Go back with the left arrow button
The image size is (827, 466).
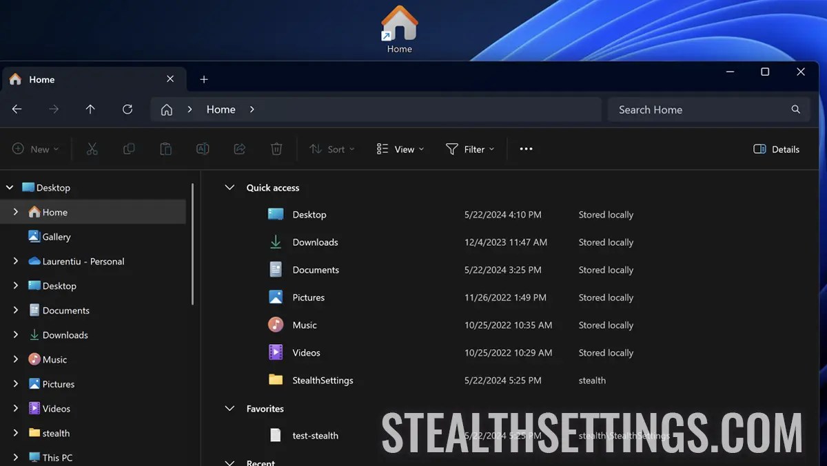click(17, 109)
